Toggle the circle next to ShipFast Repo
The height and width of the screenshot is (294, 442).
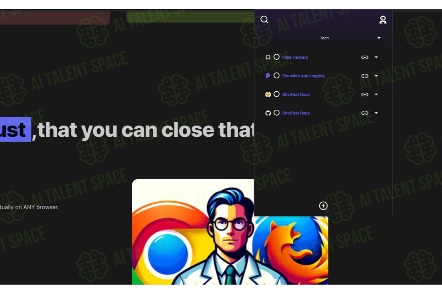276,113
